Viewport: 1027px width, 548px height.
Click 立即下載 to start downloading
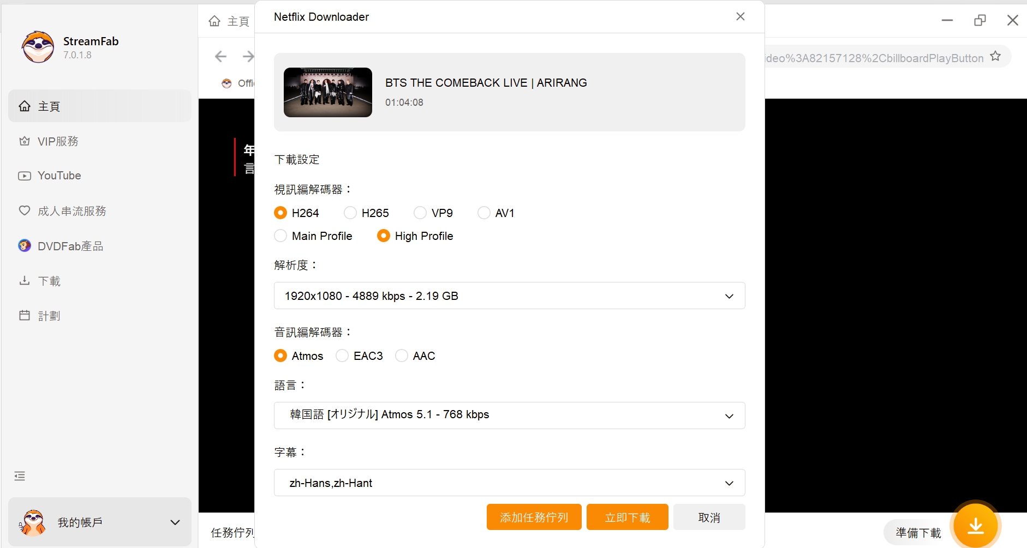click(627, 516)
